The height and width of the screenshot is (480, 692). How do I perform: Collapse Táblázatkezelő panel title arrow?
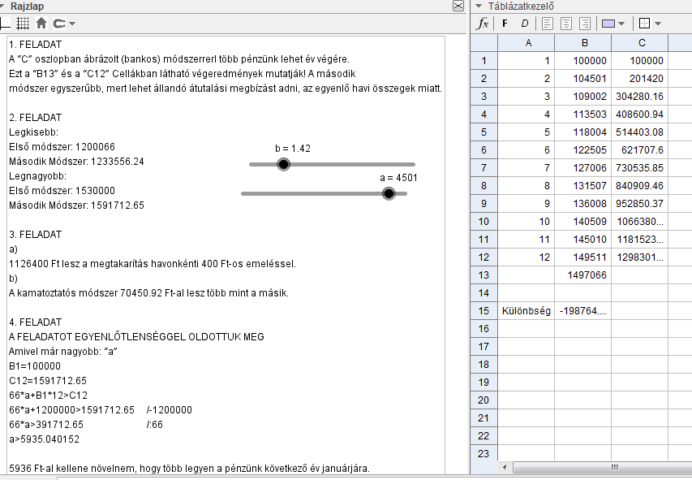479,6
